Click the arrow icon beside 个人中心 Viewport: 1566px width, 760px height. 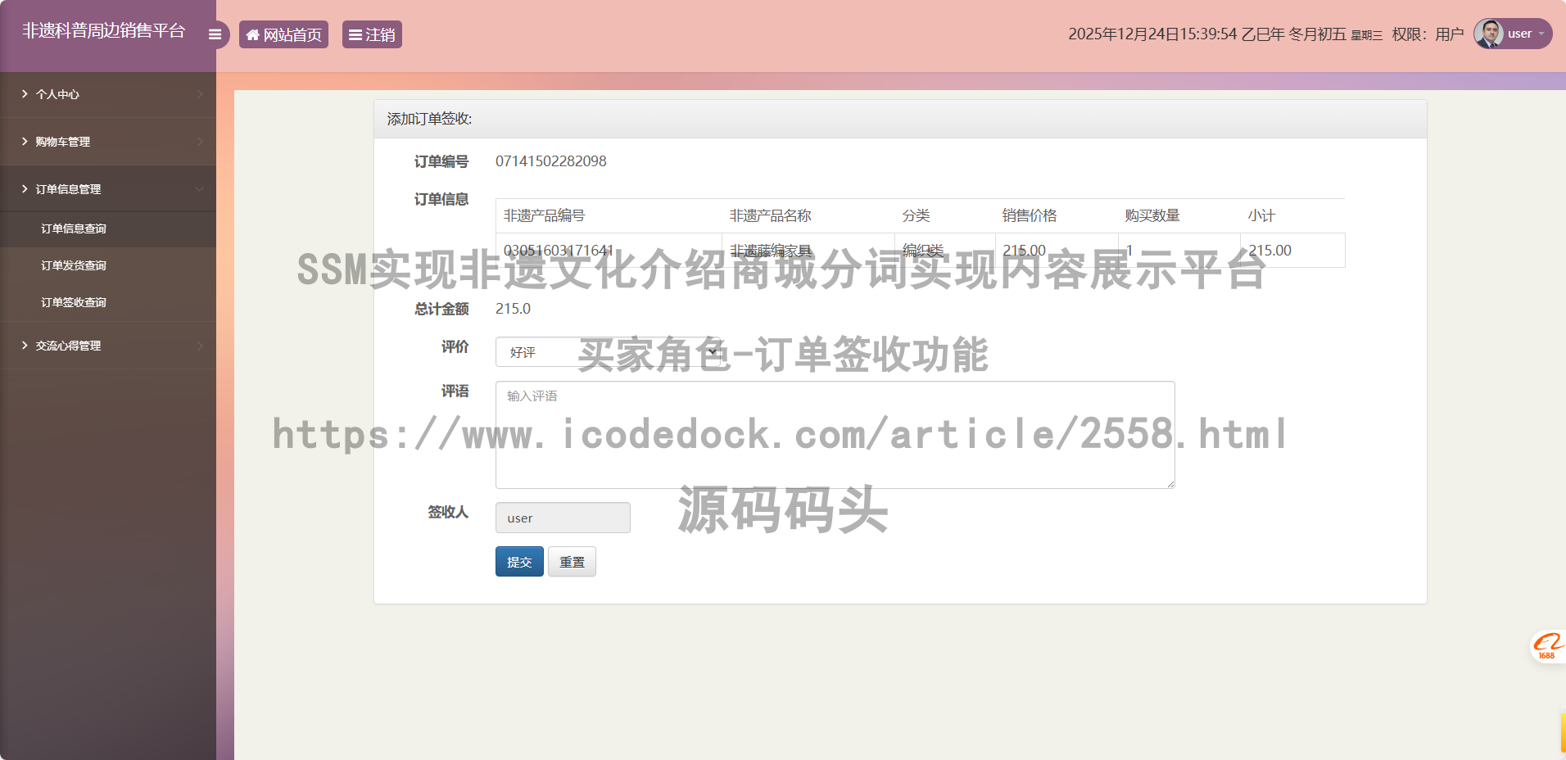[25, 94]
